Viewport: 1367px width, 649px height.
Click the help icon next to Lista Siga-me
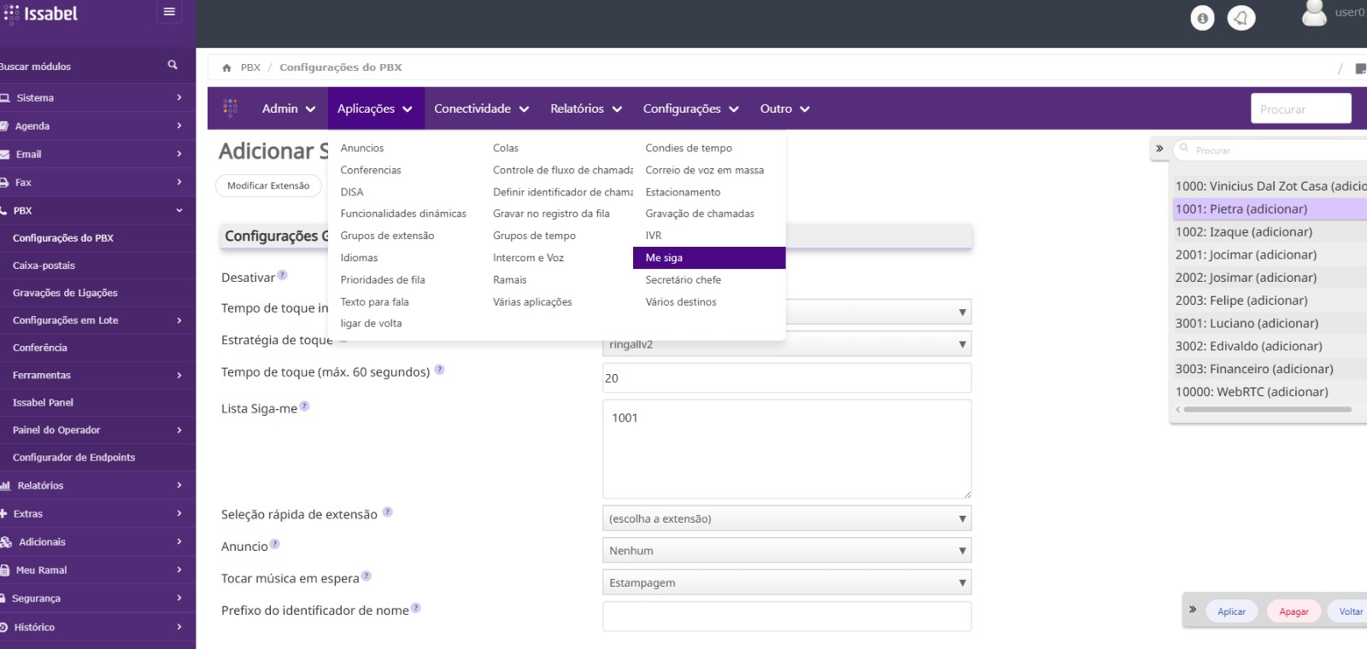304,406
